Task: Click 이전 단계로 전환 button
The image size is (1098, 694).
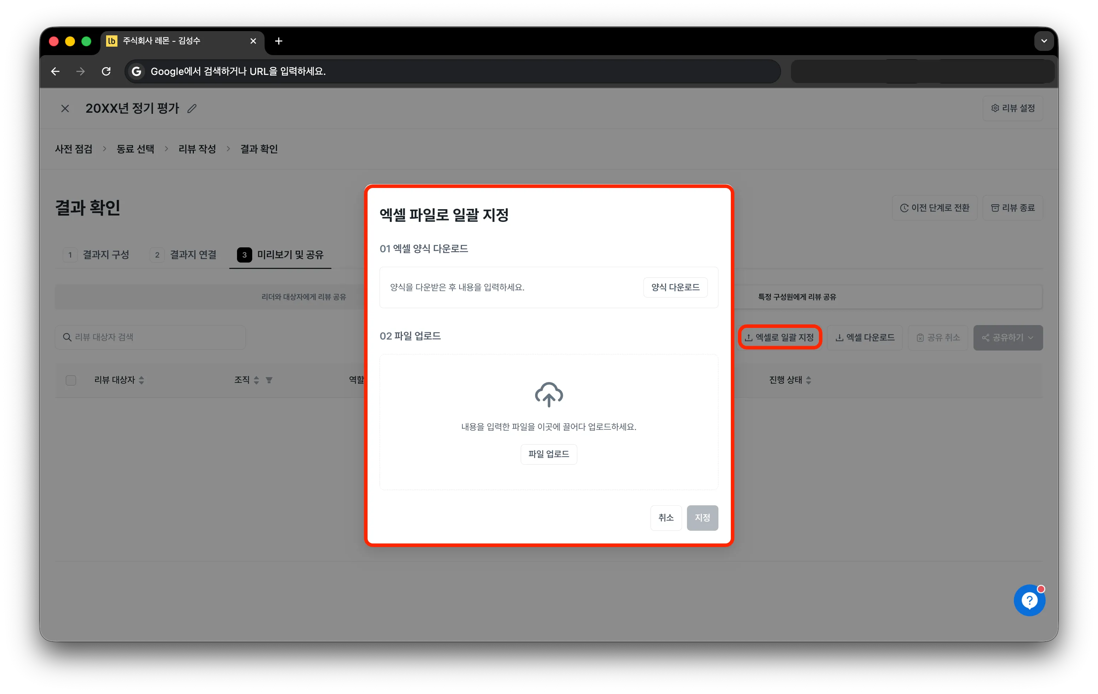Action: click(x=935, y=208)
